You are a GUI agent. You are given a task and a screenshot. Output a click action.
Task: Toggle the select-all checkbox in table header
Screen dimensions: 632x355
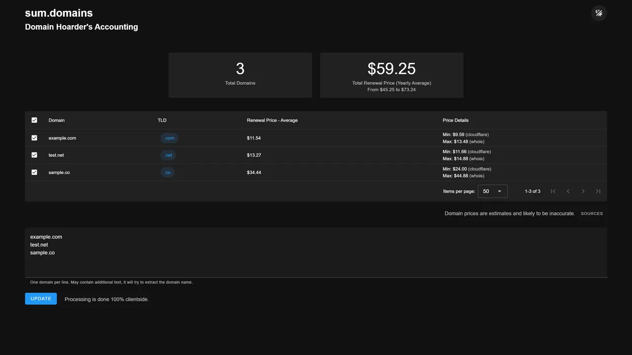(x=34, y=120)
